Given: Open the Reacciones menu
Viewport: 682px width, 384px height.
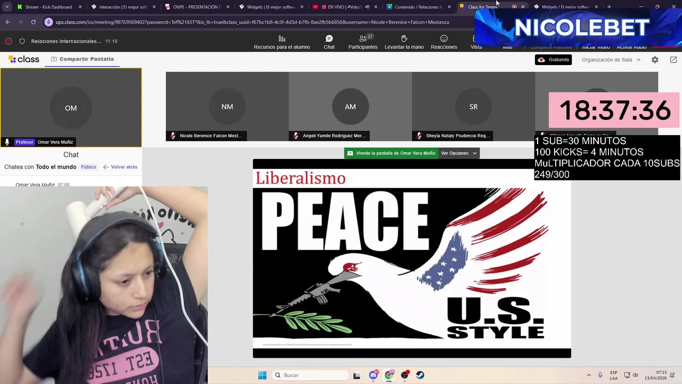Looking at the screenshot, I should click(x=444, y=42).
